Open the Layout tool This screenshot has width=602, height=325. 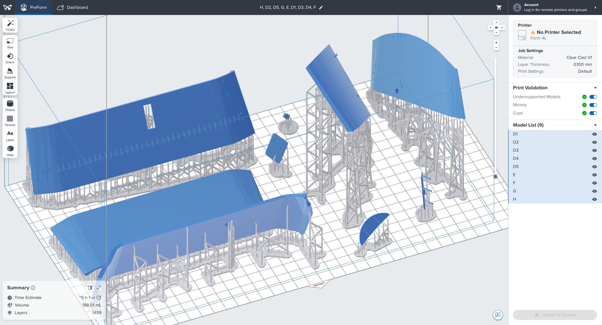pos(10,88)
